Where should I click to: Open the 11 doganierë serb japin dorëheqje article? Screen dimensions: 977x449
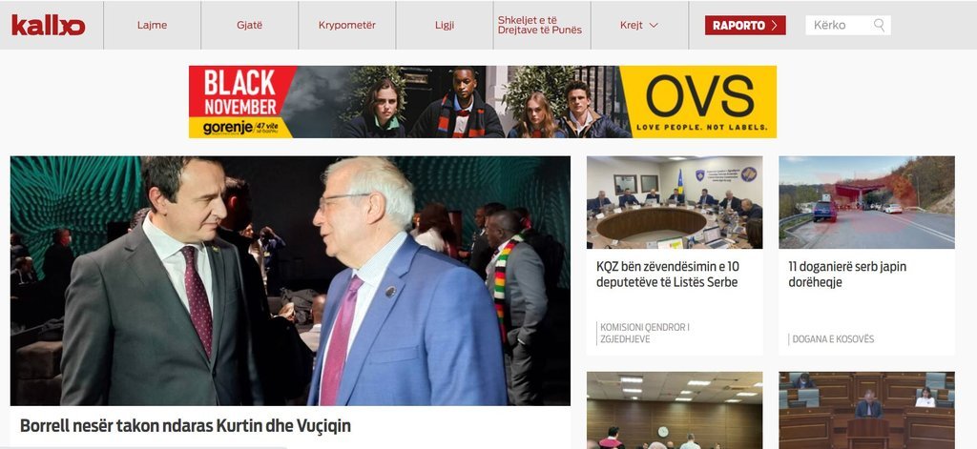(847, 274)
